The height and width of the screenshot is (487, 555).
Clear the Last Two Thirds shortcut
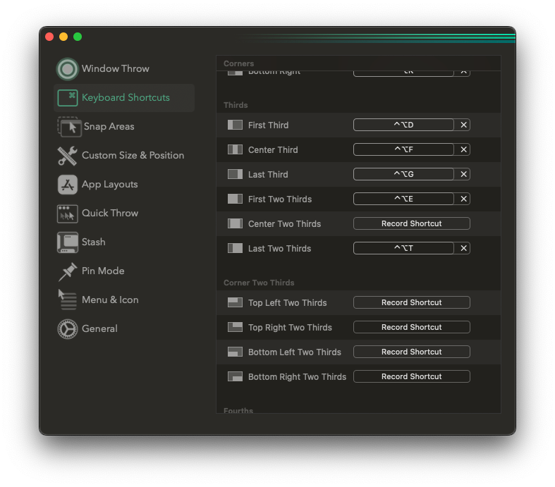(x=463, y=248)
